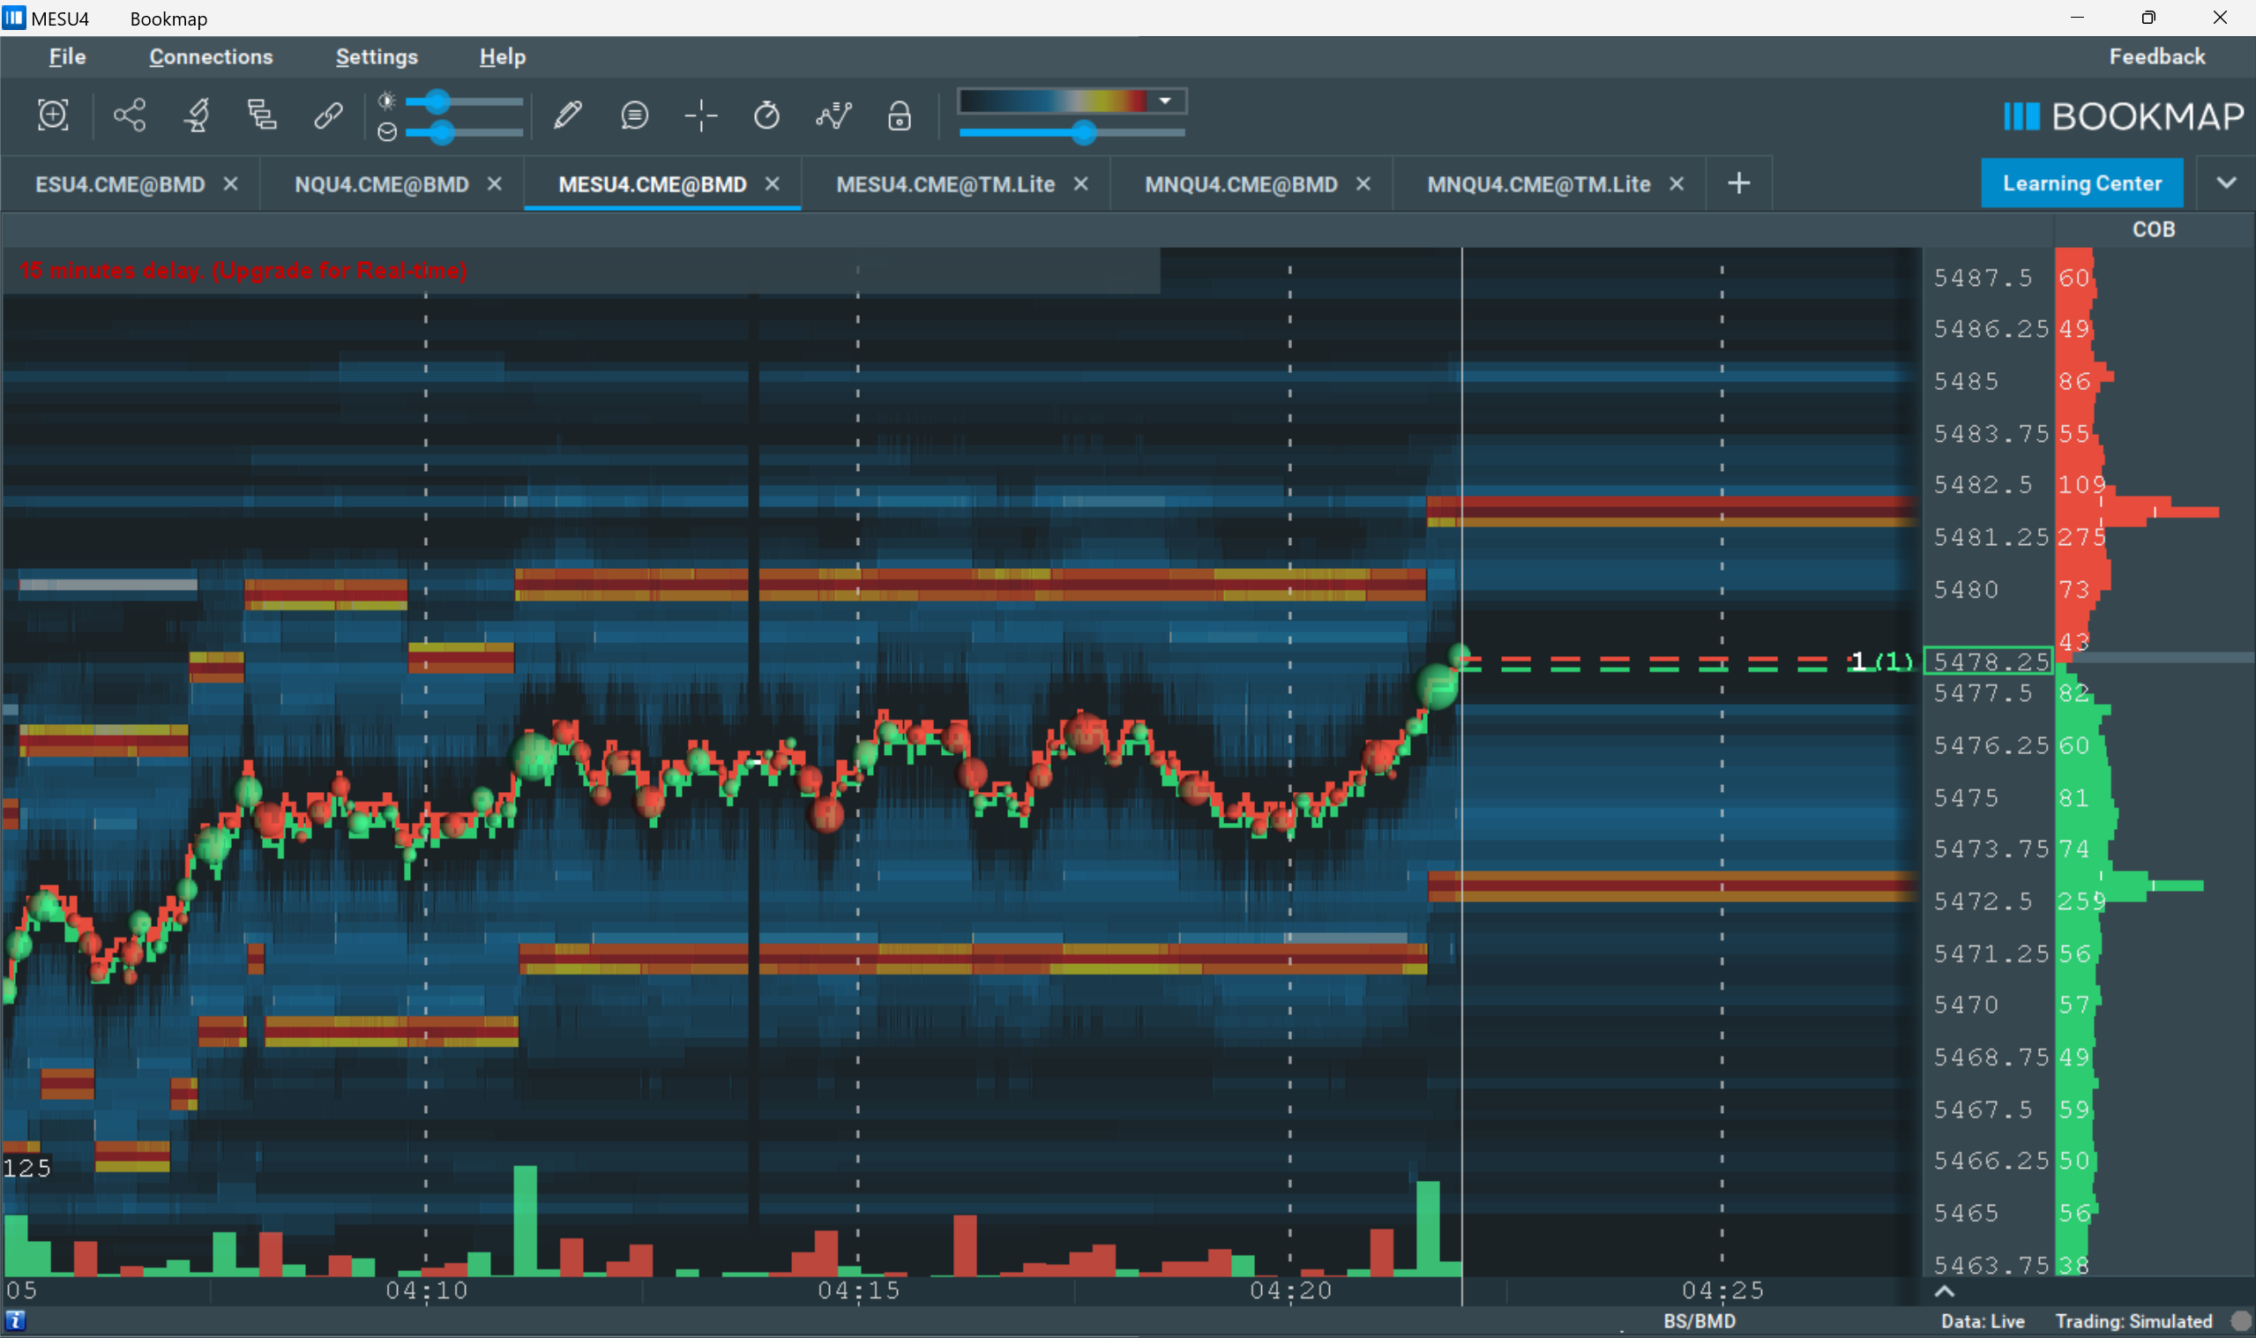Switch to MNQU4.CME@TM.Lite tab

click(1539, 184)
